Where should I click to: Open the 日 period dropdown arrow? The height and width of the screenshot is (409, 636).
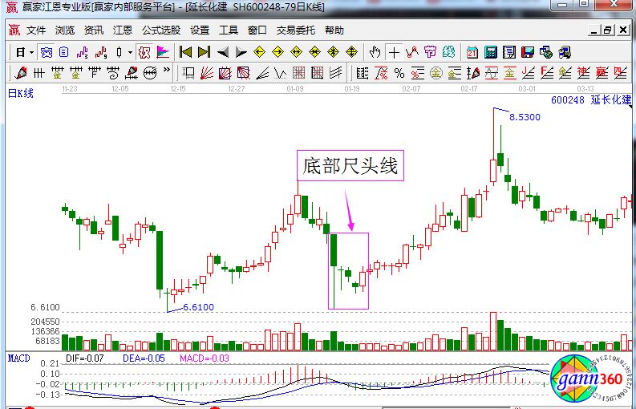coord(31,52)
